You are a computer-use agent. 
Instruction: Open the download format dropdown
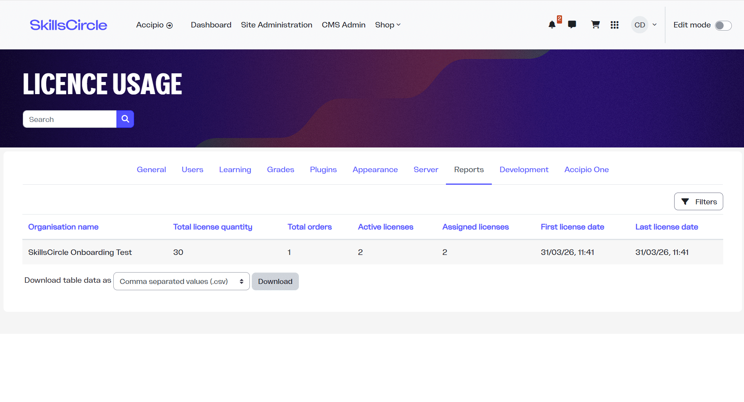[x=182, y=281]
